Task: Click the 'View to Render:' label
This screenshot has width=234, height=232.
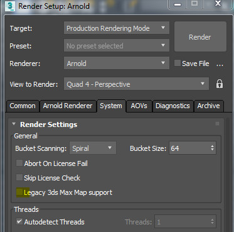Action: [34, 84]
